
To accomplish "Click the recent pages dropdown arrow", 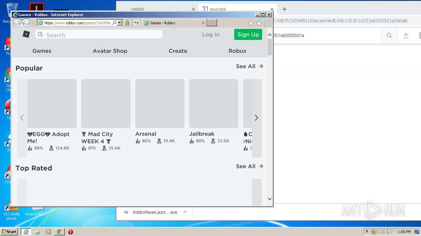I will tap(33, 23).
